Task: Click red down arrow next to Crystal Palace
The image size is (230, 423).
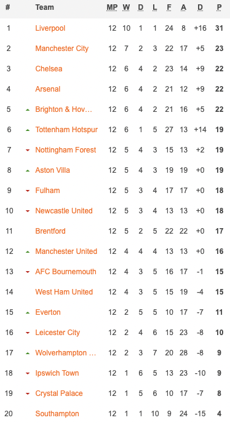Action: point(28,394)
